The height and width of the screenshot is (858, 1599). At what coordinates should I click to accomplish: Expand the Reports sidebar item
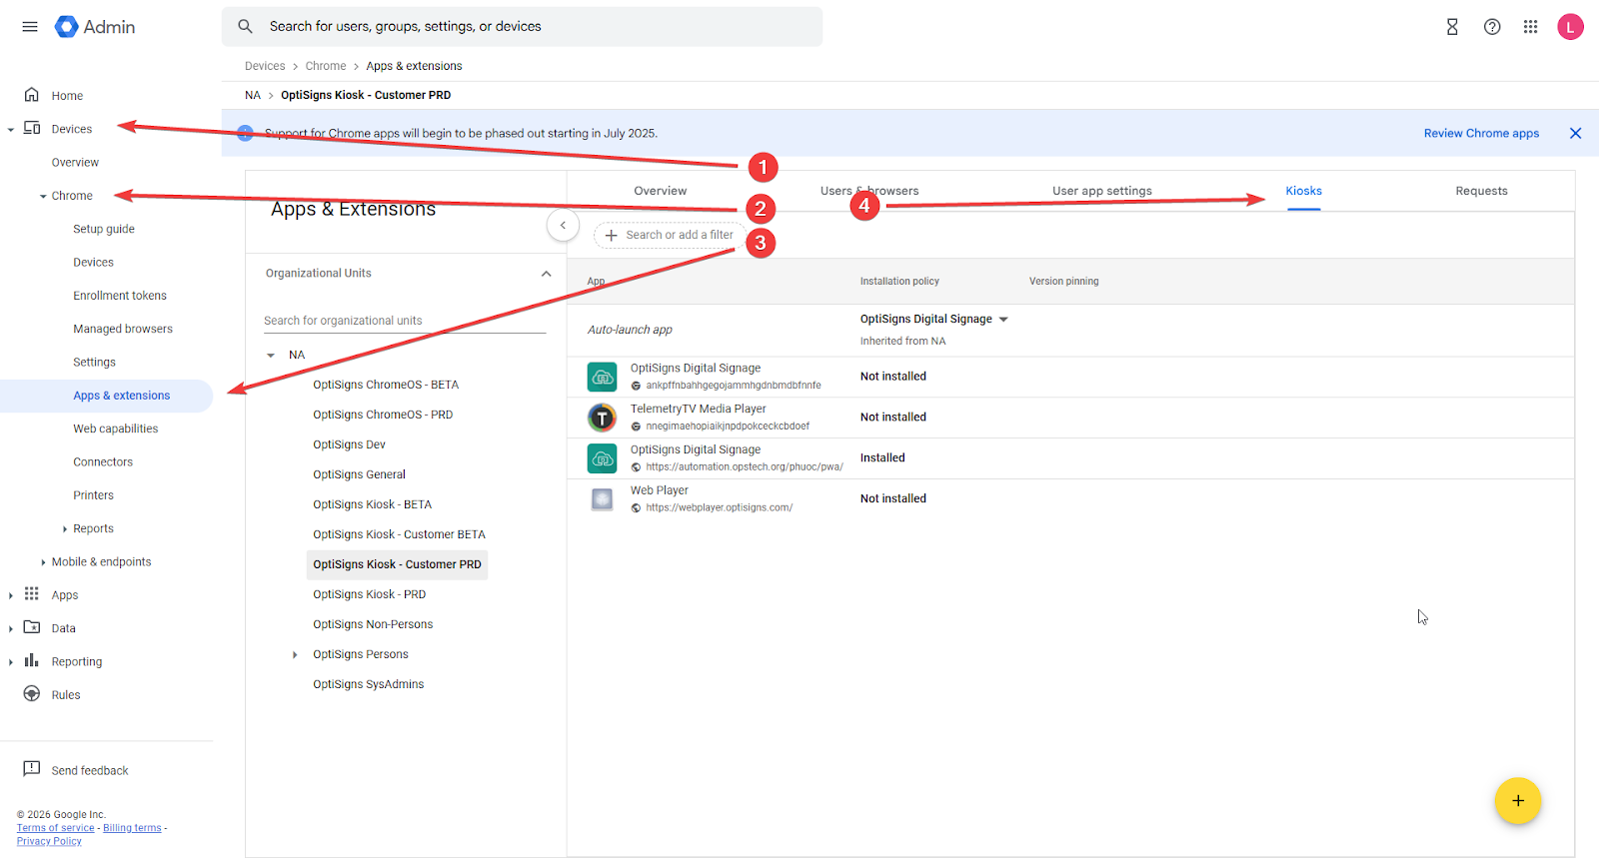point(65,528)
